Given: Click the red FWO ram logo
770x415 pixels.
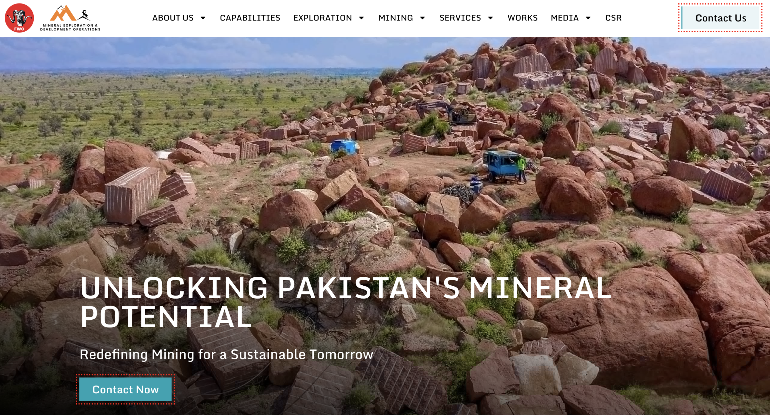Looking at the screenshot, I should (19, 18).
